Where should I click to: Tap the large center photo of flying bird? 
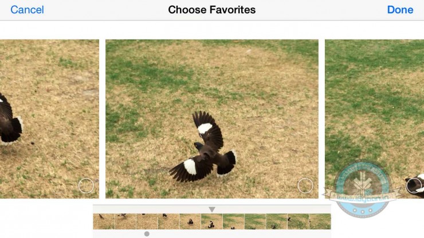pos(212,119)
